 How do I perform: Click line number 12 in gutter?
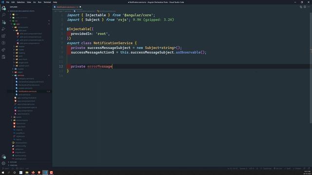point(61,67)
